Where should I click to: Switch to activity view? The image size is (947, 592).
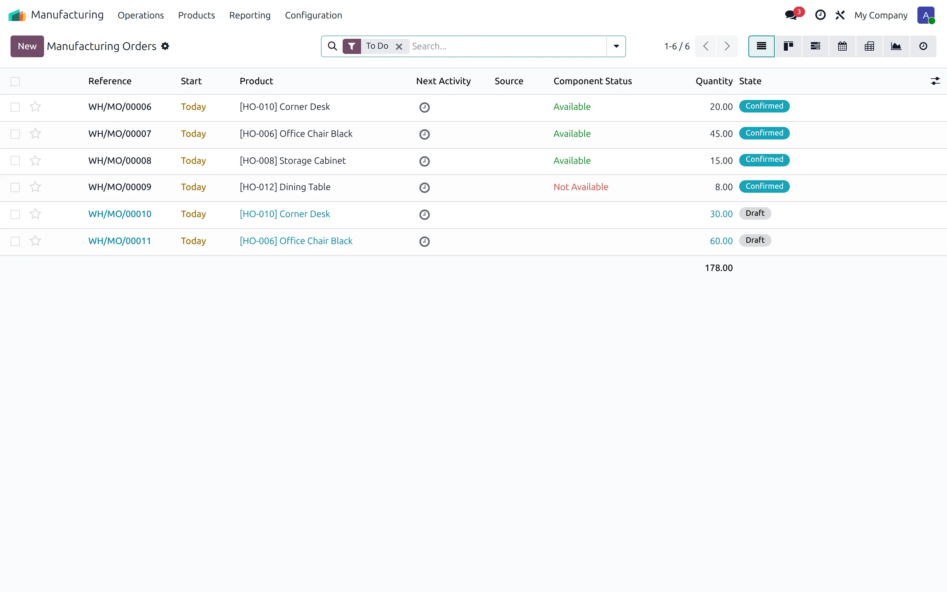coord(923,46)
